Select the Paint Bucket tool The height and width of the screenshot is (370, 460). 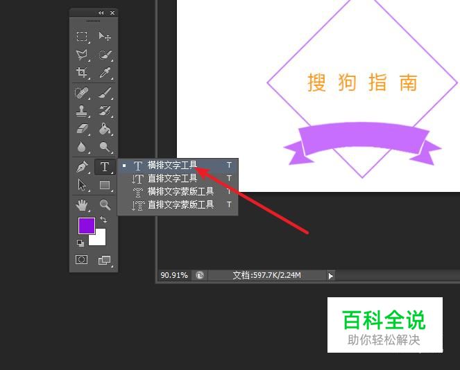tap(105, 129)
